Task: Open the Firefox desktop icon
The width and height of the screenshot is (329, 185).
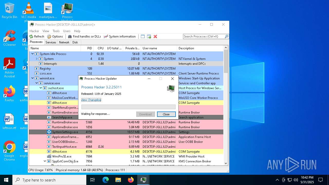Action: (10, 94)
